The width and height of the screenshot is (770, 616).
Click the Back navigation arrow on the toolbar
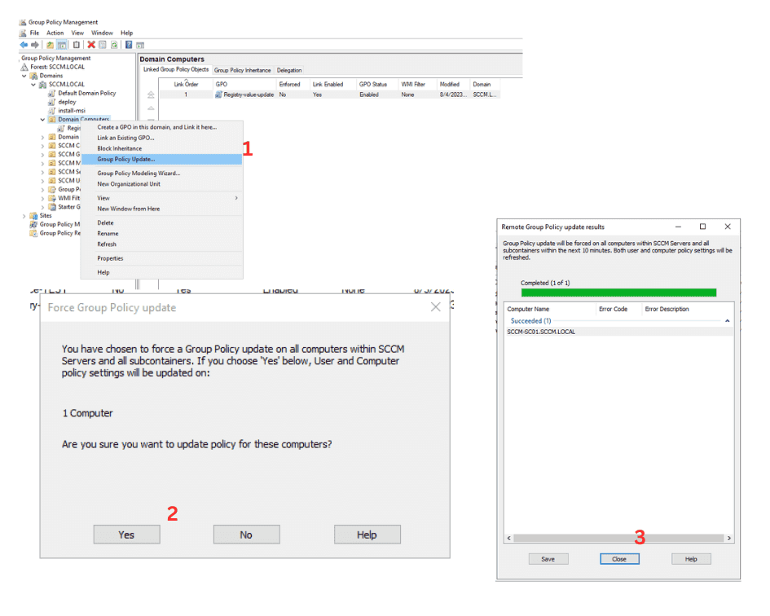click(x=24, y=43)
